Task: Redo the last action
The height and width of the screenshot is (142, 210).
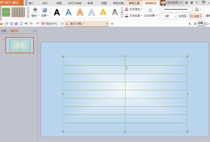Action: tap(31, 24)
